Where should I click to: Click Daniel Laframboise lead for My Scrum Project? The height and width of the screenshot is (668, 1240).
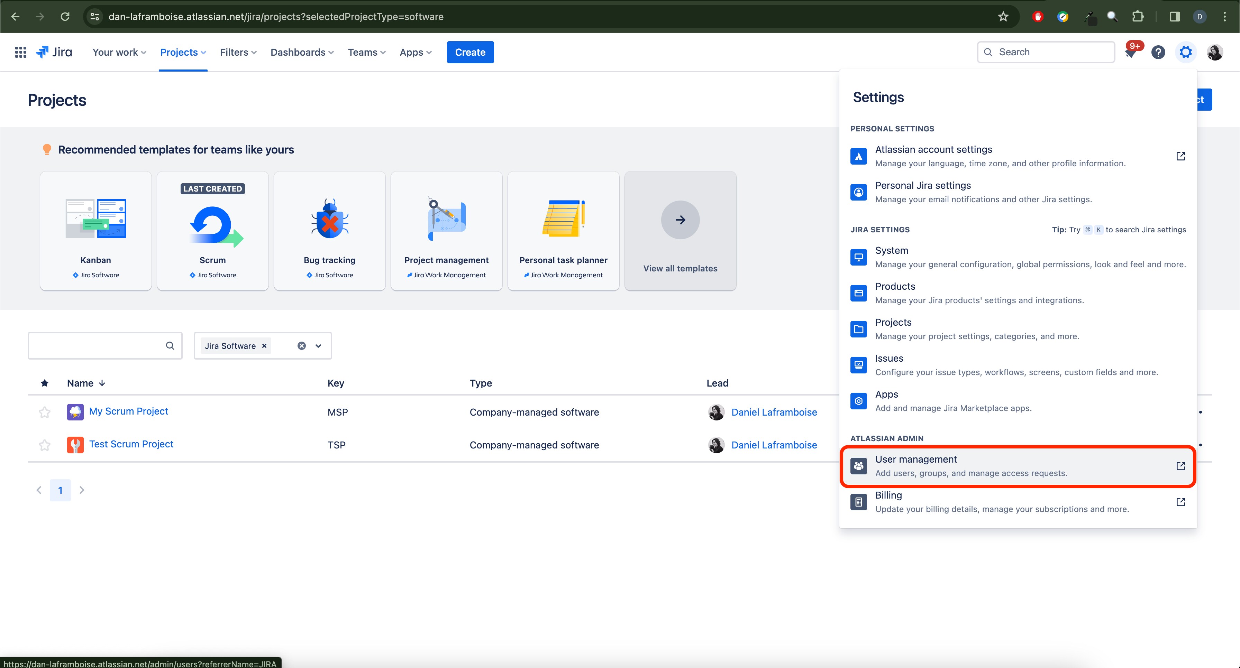(x=774, y=412)
